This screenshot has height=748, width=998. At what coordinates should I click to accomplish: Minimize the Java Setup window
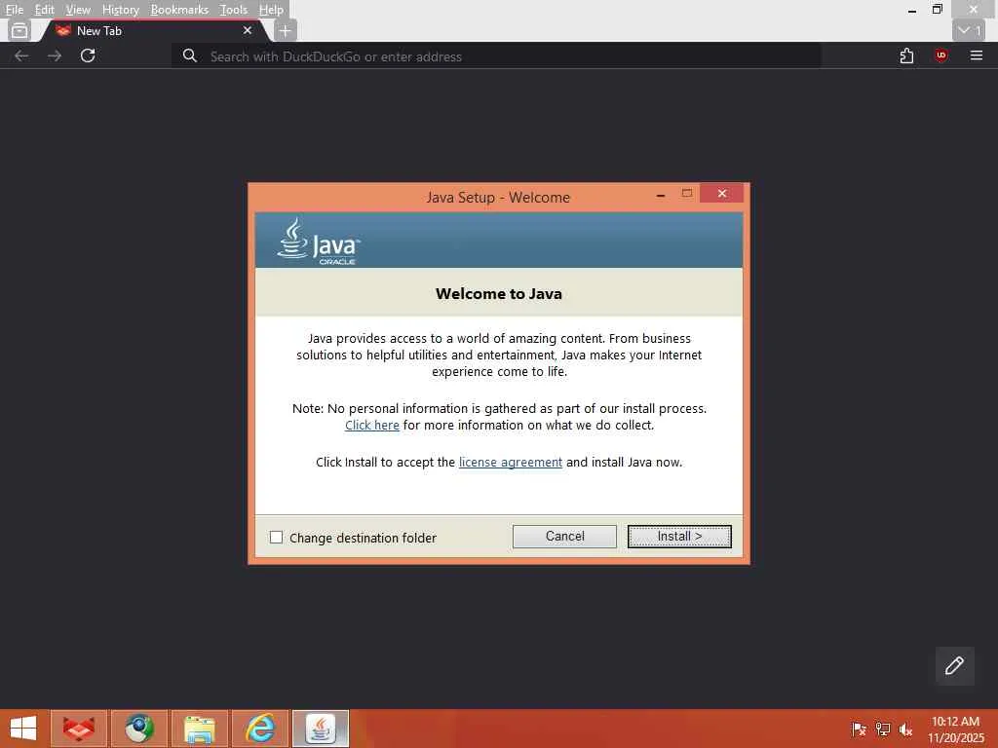[661, 194]
